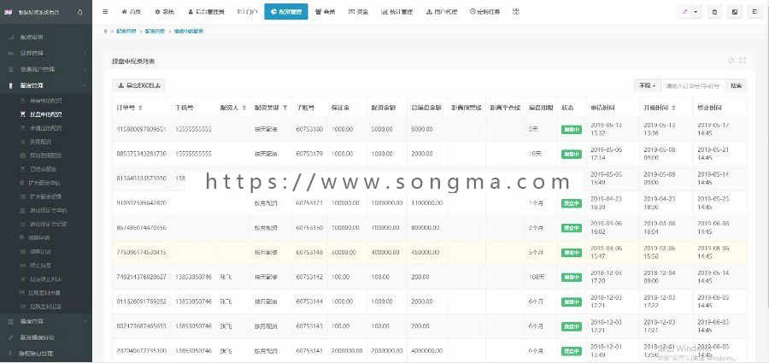
Task: Click the 450000.00 total in highlighted row
Action: (426, 252)
